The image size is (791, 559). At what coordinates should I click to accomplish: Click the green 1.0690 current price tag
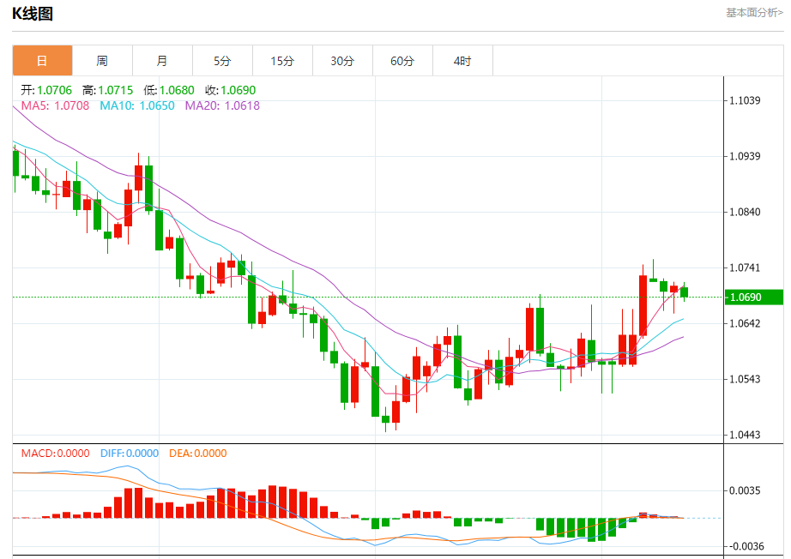pyautogui.click(x=753, y=297)
